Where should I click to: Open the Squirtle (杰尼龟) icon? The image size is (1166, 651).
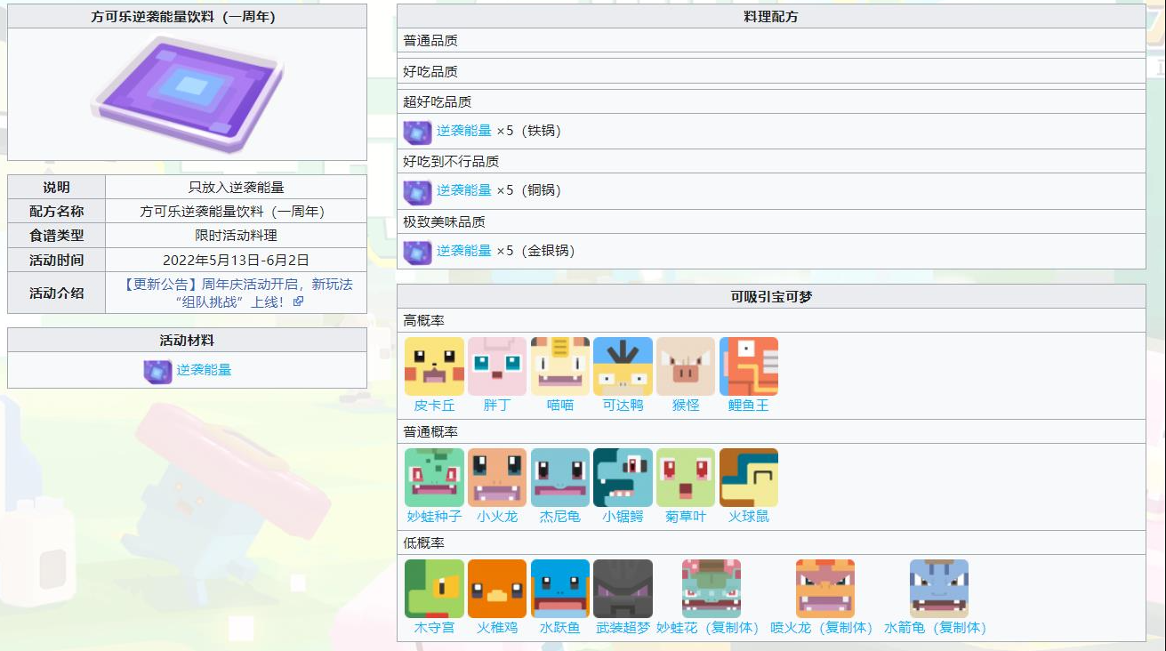coord(560,478)
